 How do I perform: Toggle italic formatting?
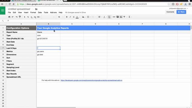coord(70,17)
